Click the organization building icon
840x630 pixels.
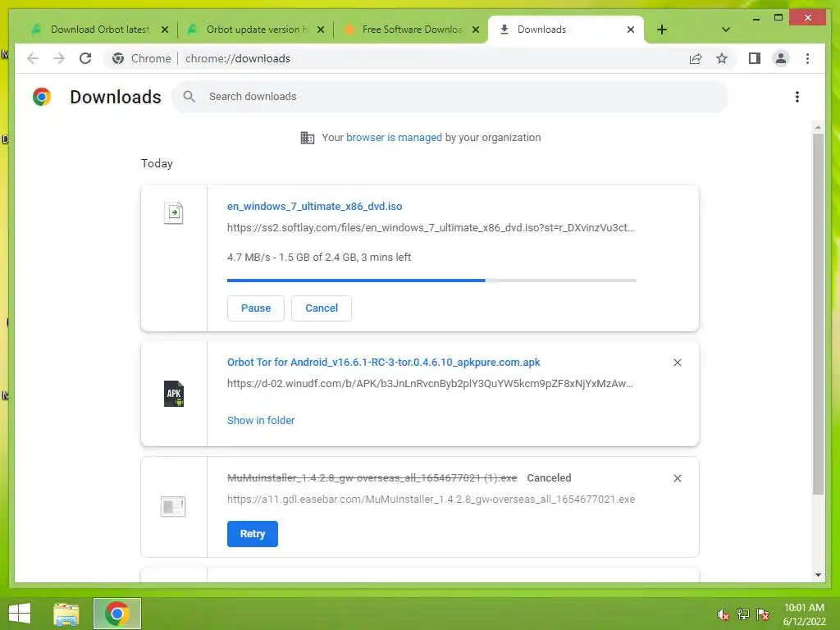[x=308, y=138]
